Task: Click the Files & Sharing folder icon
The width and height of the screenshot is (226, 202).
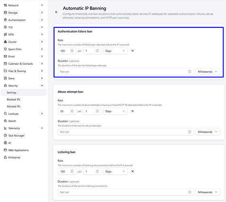Action: (5, 71)
